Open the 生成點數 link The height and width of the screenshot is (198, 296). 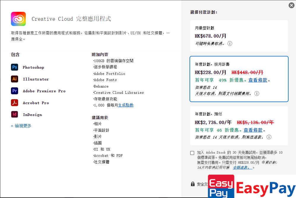126,105
